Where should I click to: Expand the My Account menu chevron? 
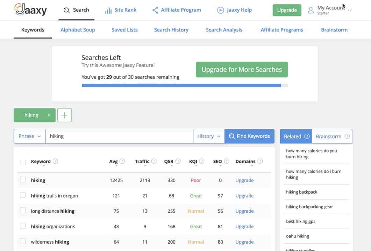350,11
